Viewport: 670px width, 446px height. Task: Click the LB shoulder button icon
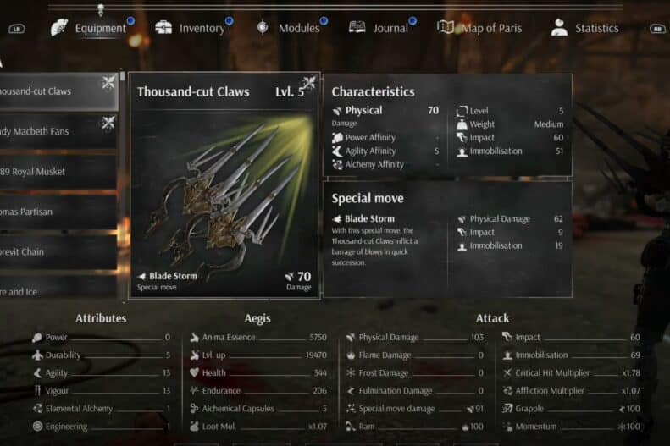click(x=17, y=29)
